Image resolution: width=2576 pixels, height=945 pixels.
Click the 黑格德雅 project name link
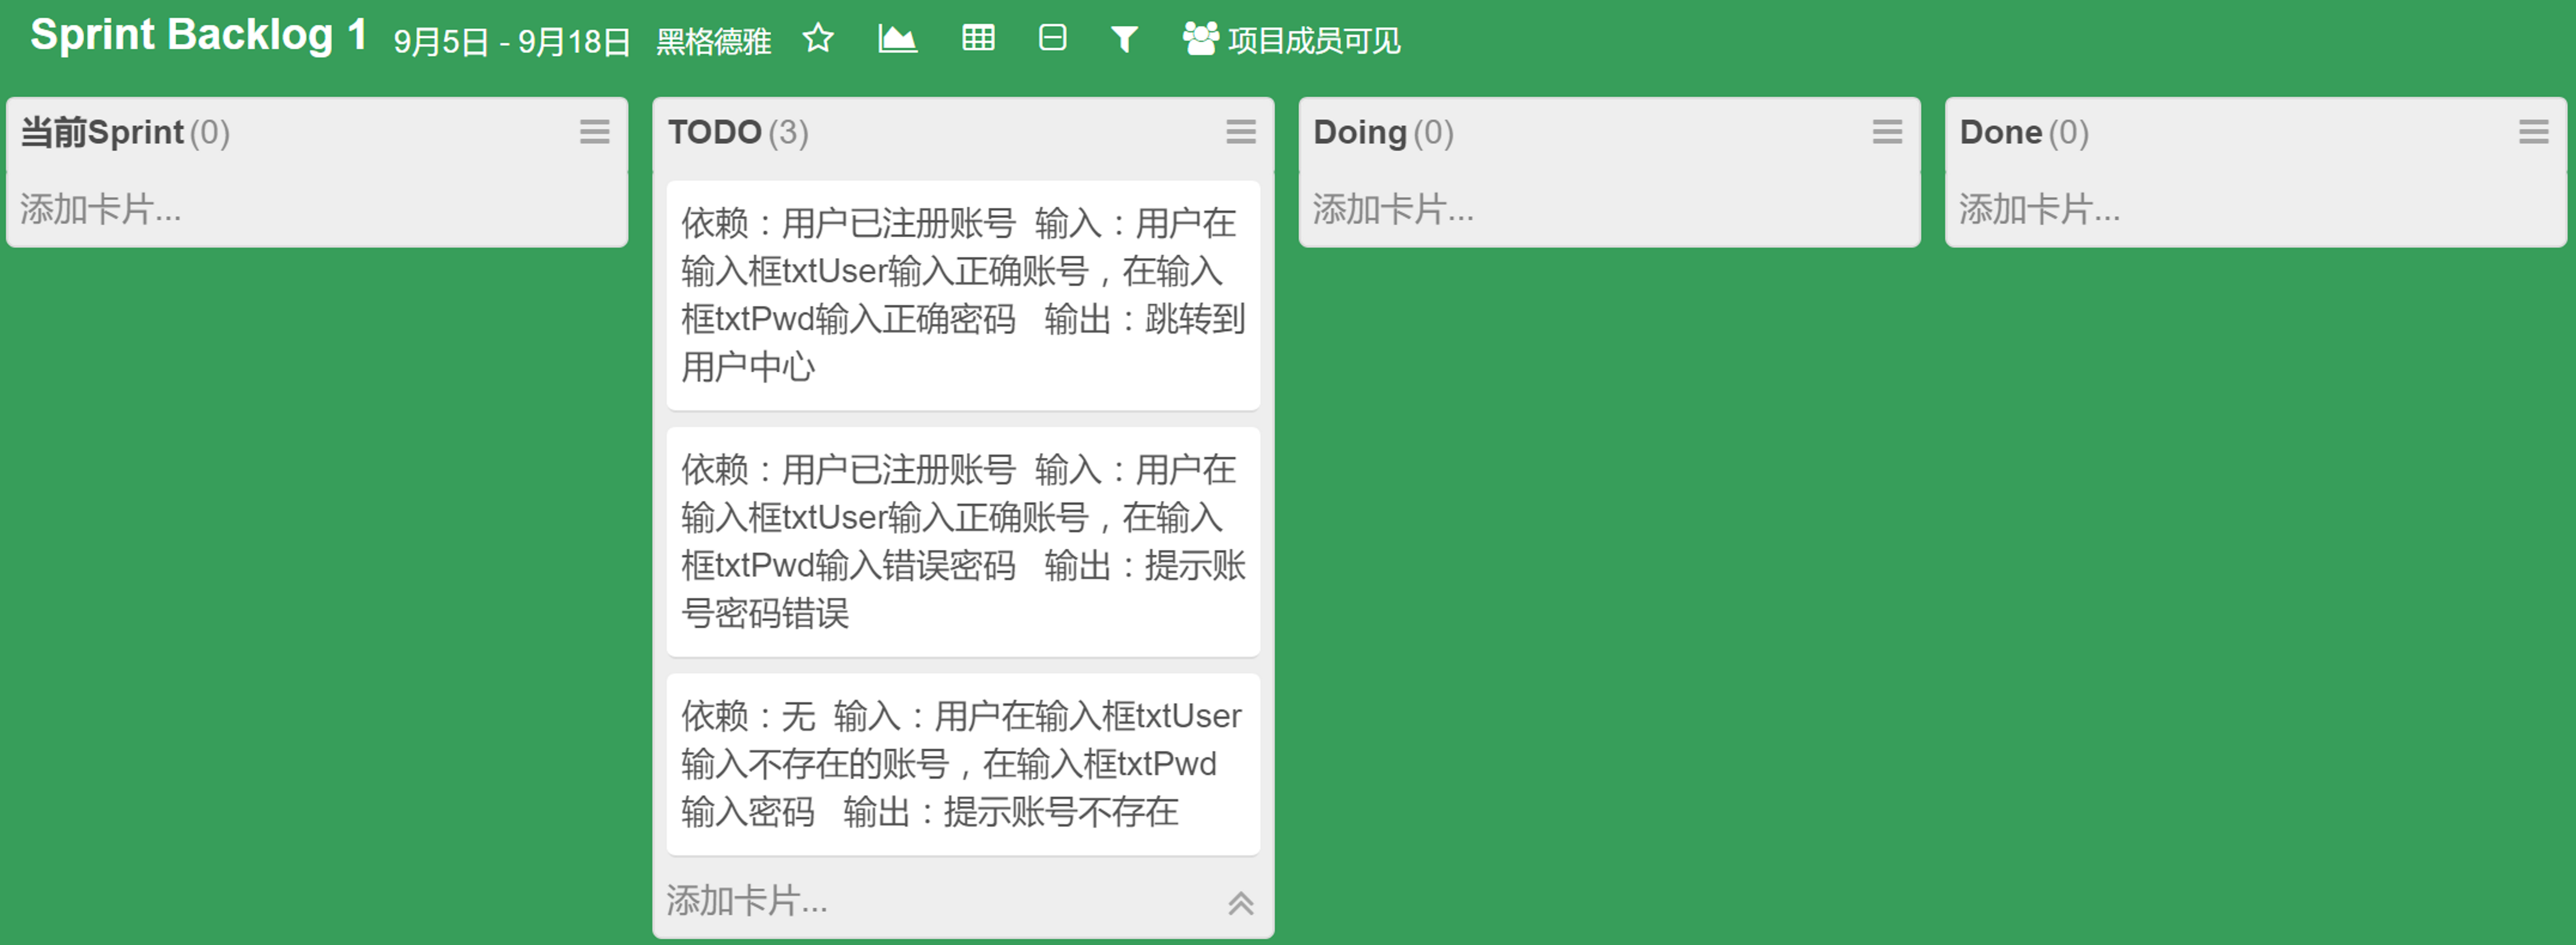tap(713, 42)
